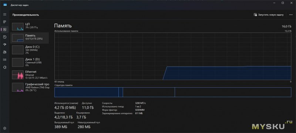Click the Использование памяти label
Image resolution: width=296 pixels, height=133 pixels.
click(66, 31)
